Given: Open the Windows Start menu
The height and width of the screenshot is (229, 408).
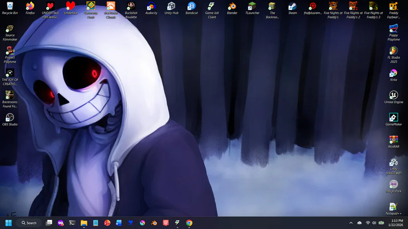Looking at the screenshot, I should tap(9, 223).
